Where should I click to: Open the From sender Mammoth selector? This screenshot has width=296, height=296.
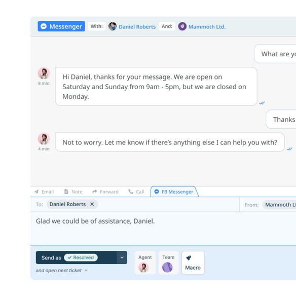click(279, 205)
